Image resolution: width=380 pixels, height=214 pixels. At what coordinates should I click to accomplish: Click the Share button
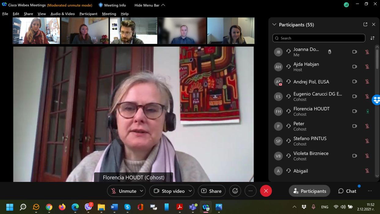pos(211,191)
